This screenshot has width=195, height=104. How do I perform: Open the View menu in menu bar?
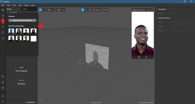point(14,5)
